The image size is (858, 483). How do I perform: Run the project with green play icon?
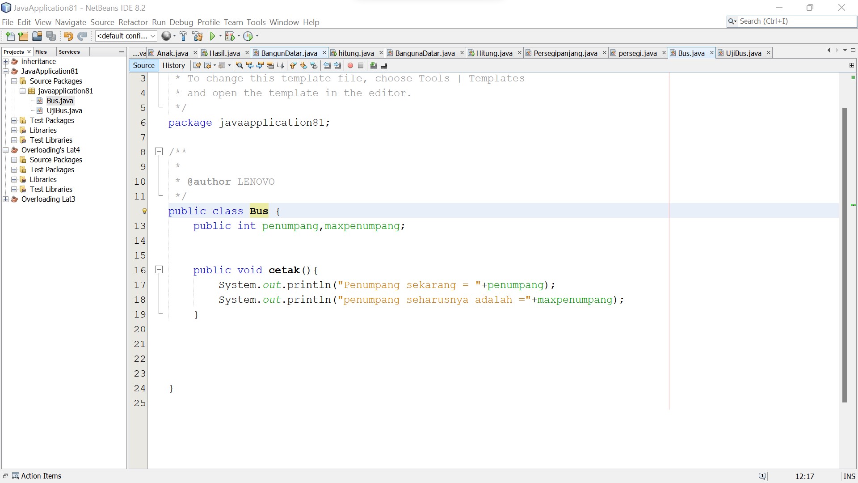213,36
